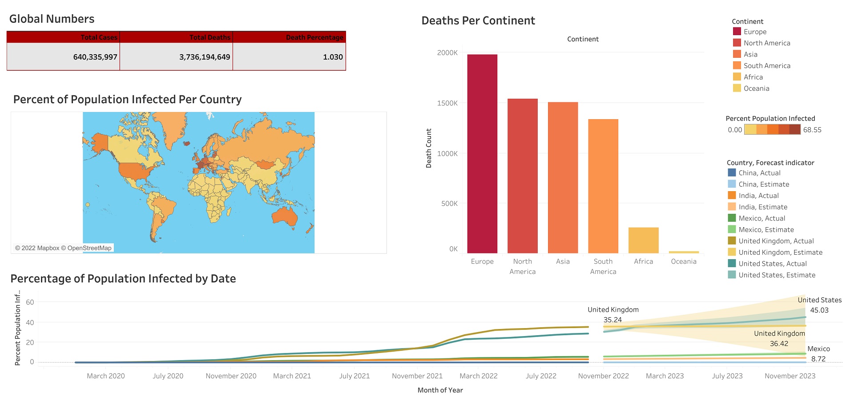Screen dimensions: 854x397
Task: Select United States, Estimate legend swatch
Action: [732, 275]
